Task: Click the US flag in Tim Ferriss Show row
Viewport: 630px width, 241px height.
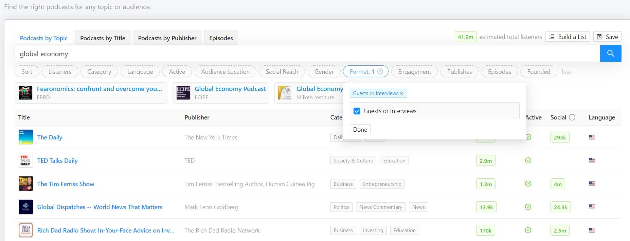Action: click(592, 184)
